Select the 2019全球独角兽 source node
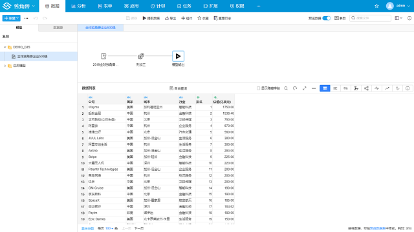Image resolution: width=414 pixels, height=232 pixels. (103, 56)
